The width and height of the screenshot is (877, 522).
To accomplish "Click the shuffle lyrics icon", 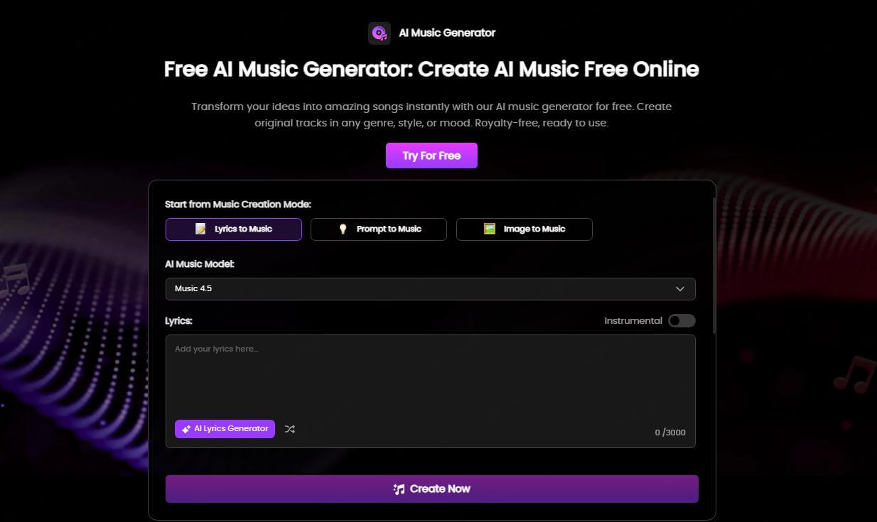I will [x=289, y=429].
